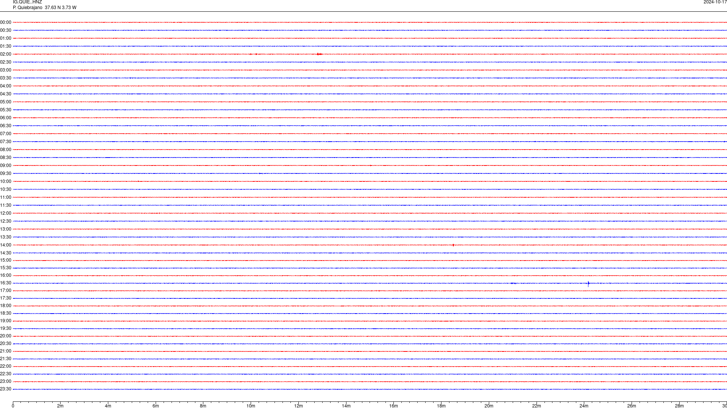Select the 23:00 row time label
The width and height of the screenshot is (727, 409).
click(x=6, y=381)
